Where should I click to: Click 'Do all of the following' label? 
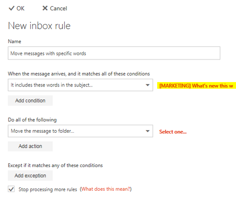coord(32,120)
